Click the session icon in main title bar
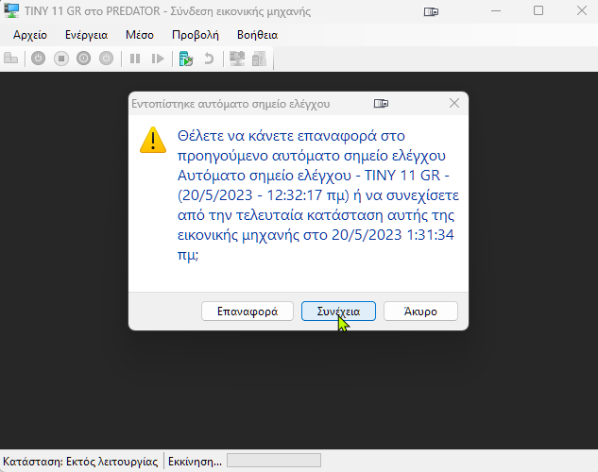 [431, 12]
